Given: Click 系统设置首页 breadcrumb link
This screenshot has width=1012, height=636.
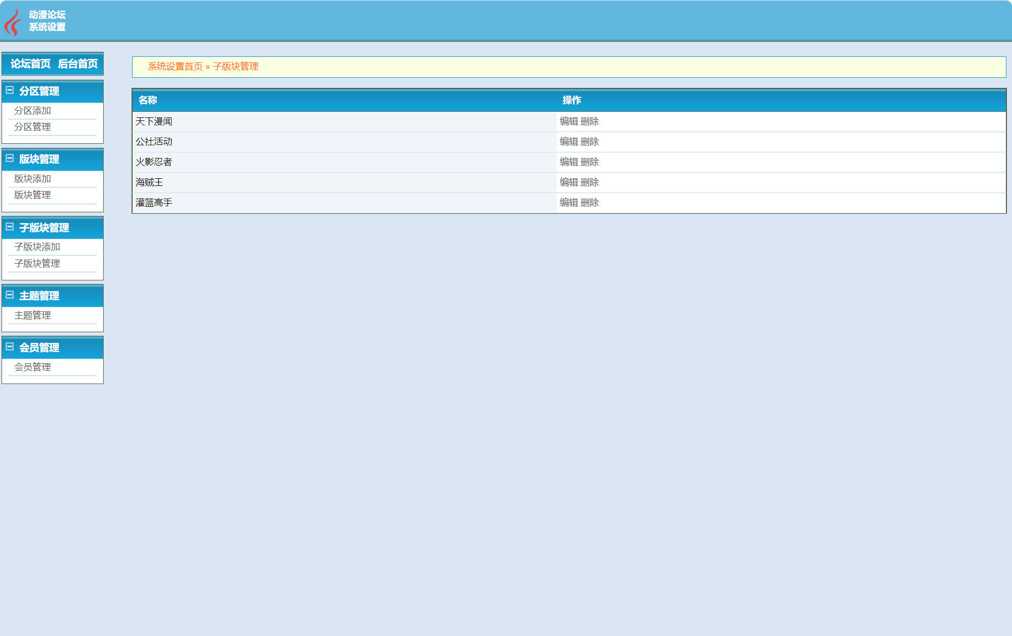Looking at the screenshot, I should 175,67.
